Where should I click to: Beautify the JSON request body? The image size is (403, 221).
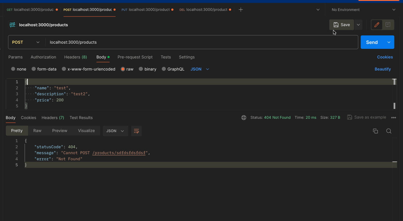coord(383,69)
